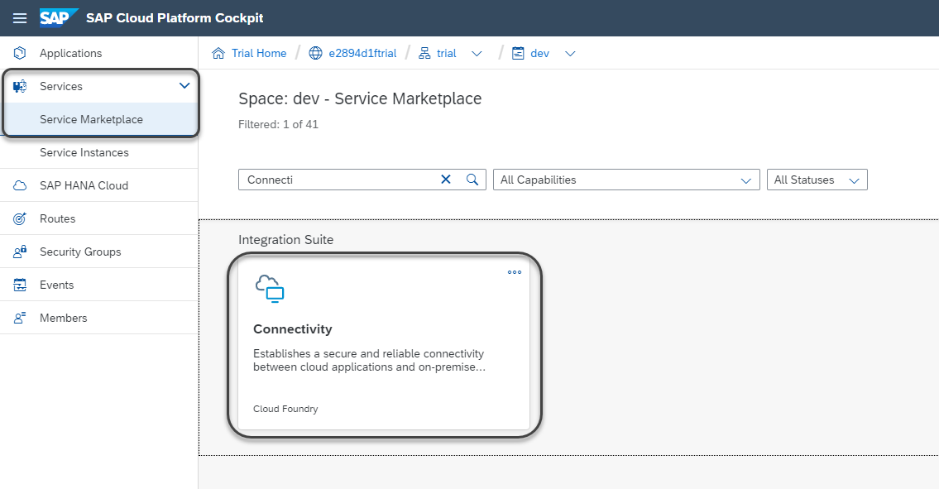939x489 pixels.
Task: Click the Applications hexagon icon
Action: (20, 53)
